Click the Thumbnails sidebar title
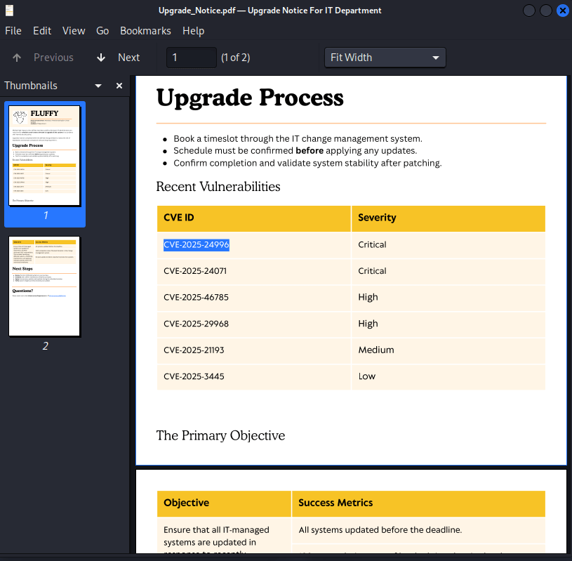The width and height of the screenshot is (572, 561). click(x=31, y=86)
